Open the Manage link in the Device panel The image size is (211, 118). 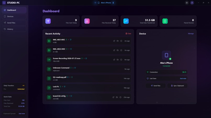coord(191,34)
